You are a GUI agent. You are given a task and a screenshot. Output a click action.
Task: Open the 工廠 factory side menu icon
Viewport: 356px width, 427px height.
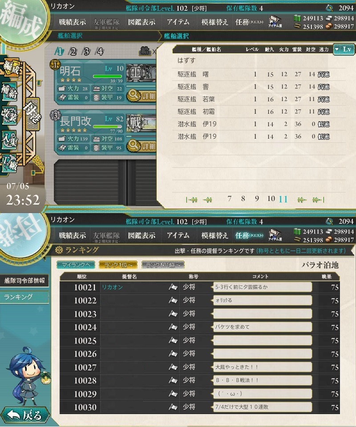pos(9,164)
